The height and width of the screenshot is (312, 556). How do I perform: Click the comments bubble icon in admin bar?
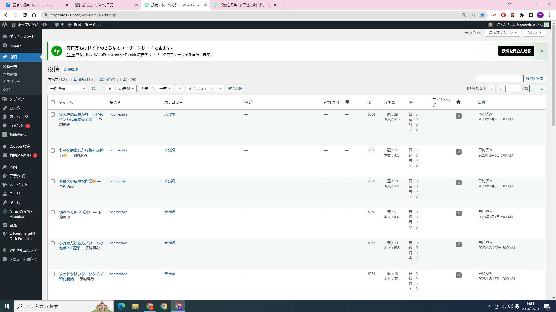pos(57,25)
